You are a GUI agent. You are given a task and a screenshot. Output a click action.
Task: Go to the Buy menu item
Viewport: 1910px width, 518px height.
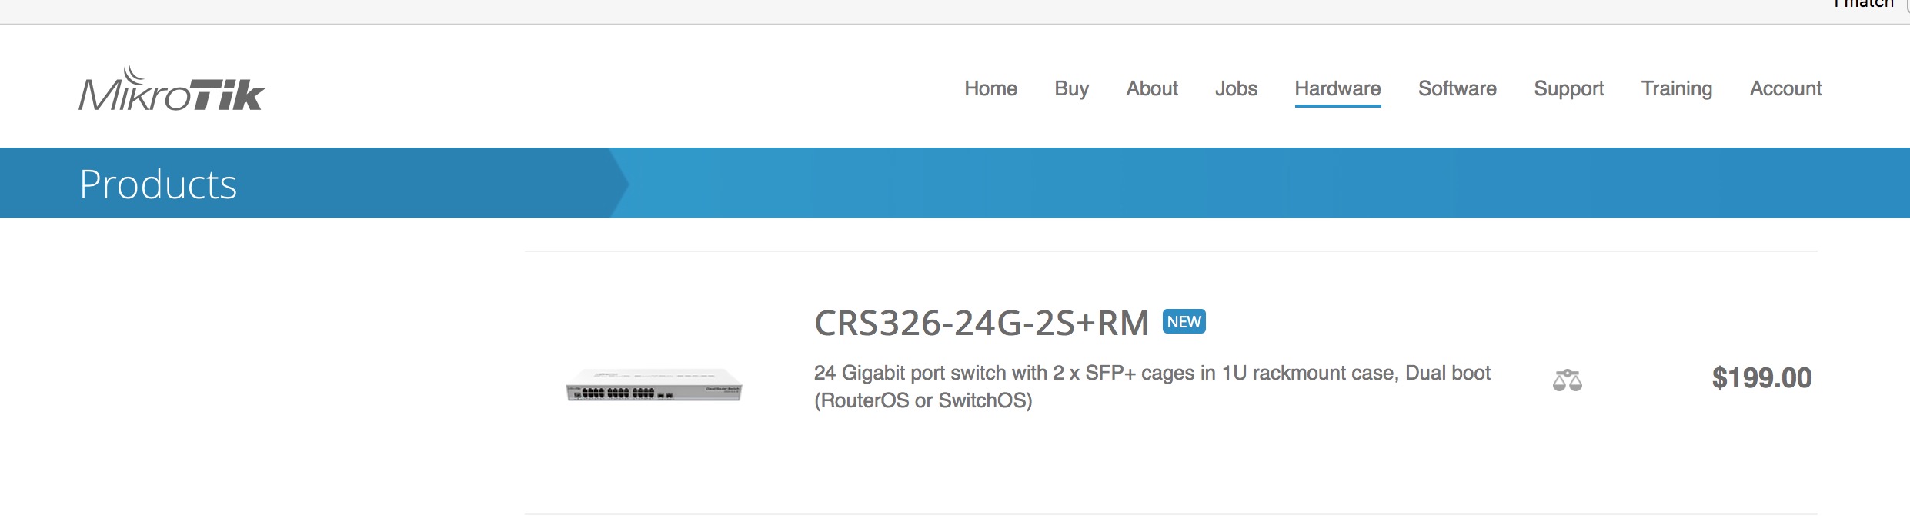click(1071, 89)
